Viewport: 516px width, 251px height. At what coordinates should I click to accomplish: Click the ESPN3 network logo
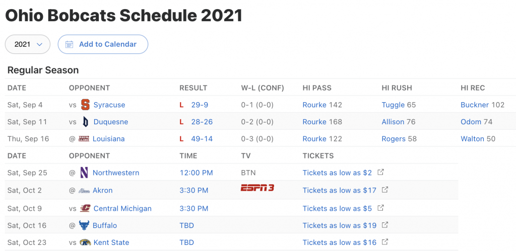point(257,188)
